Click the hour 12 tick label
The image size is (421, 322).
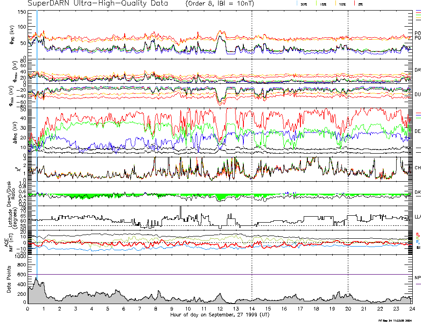tap(220, 309)
